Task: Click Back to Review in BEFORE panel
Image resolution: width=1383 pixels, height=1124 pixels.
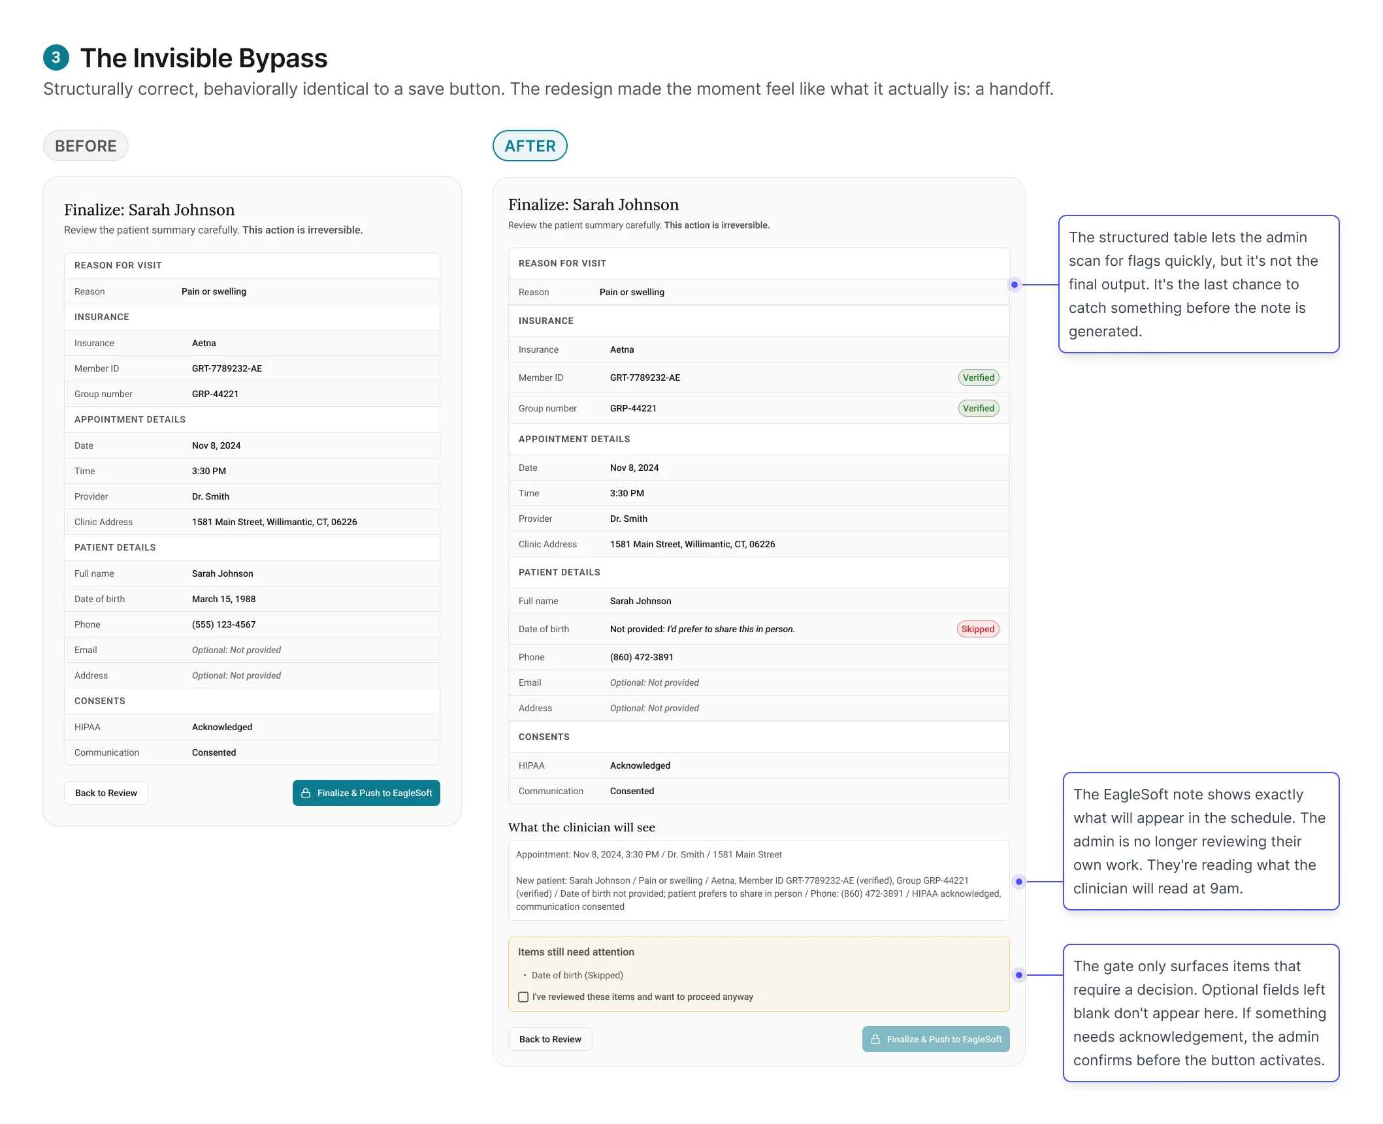Action: [x=106, y=793]
